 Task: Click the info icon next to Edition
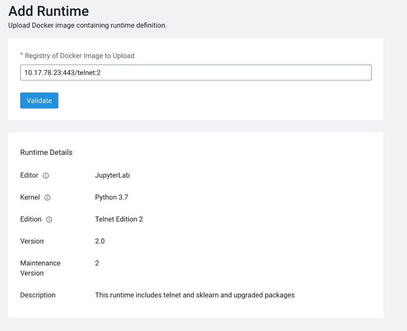[x=49, y=219]
